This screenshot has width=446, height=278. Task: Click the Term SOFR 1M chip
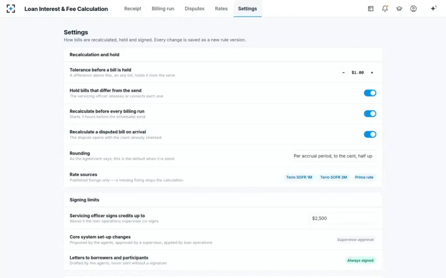tap(299, 177)
